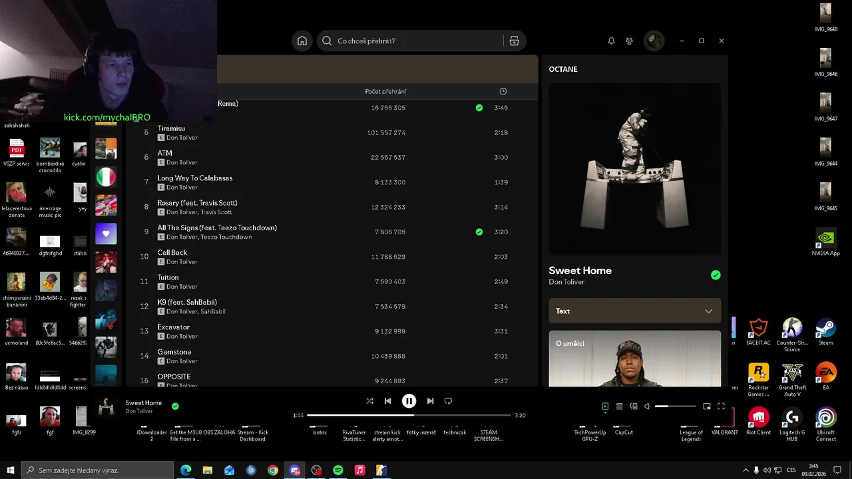Toggle the saved checkmark on All The Signs row
Image resolution: width=852 pixels, height=479 pixels.
tap(479, 232)
